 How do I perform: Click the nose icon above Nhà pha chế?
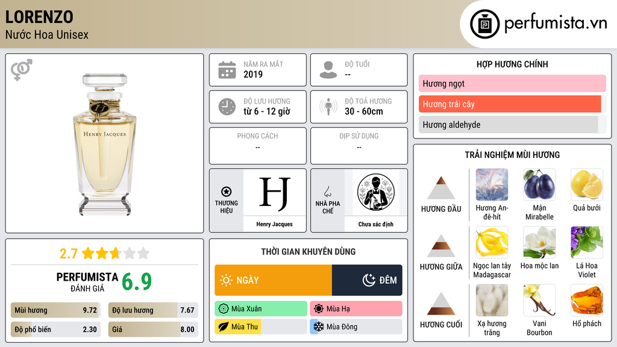tap(327, 192)
